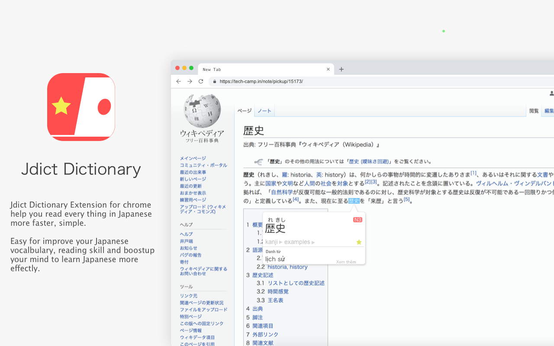The width and height of the screenshot is (554, 346).
Task: Open the 国家 article link
Action: point(271,183)
